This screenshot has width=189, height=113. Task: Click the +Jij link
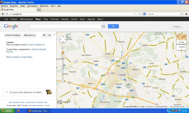(6, 19)
